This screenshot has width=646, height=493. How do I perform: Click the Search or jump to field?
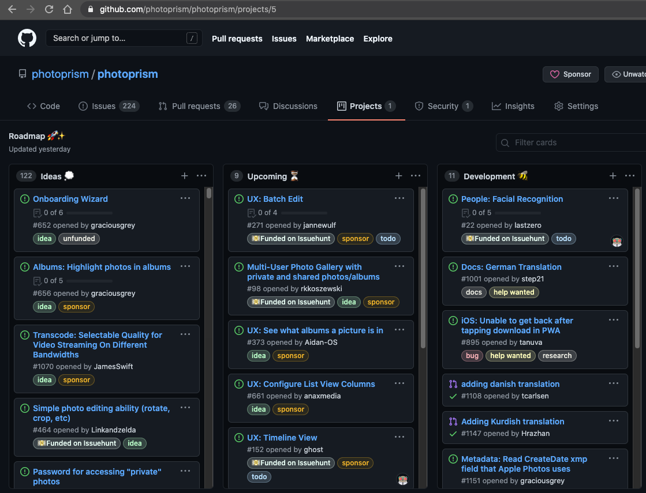[x=124, y=38]
